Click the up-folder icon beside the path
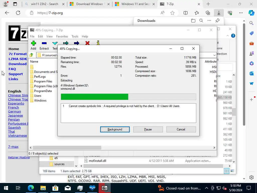This screenshot has width=257, height=193. coord(31,55)
